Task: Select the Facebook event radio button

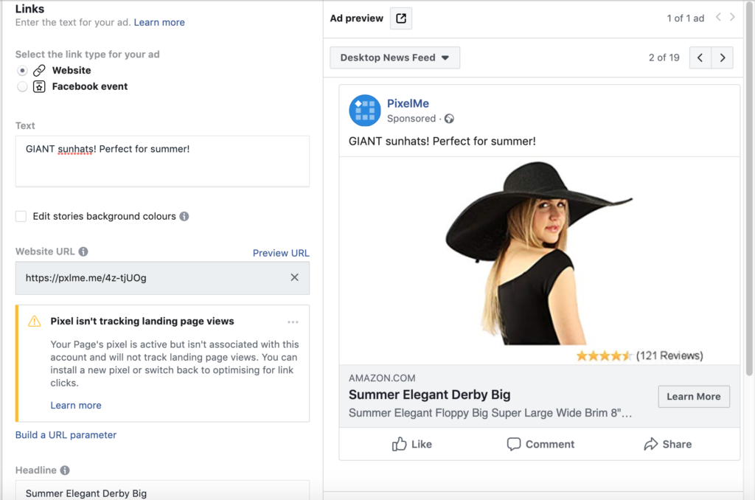Action: pos(22,87)
